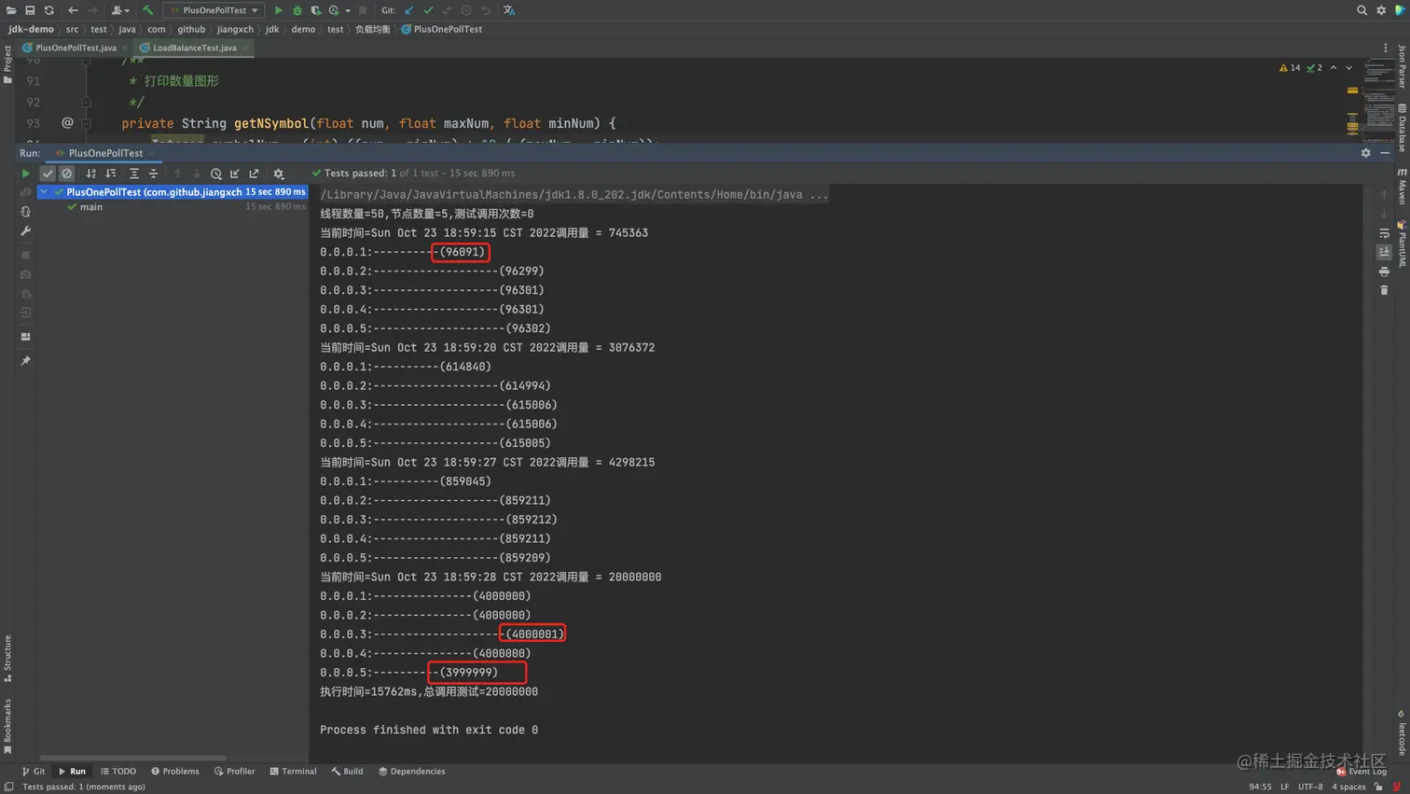Hide the Run tool window
Viewport: 1410px width, 794px height.
(x=1385, y=153)
